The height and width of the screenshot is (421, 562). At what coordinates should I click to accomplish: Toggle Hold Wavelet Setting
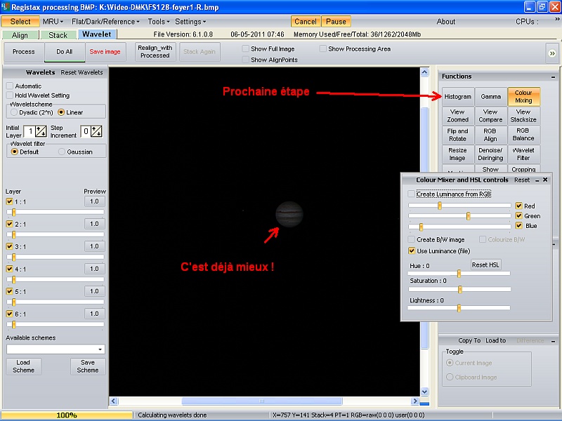coord(10,95)
